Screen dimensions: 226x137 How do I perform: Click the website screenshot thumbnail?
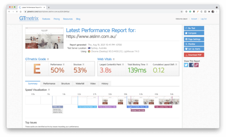[44, 38]
